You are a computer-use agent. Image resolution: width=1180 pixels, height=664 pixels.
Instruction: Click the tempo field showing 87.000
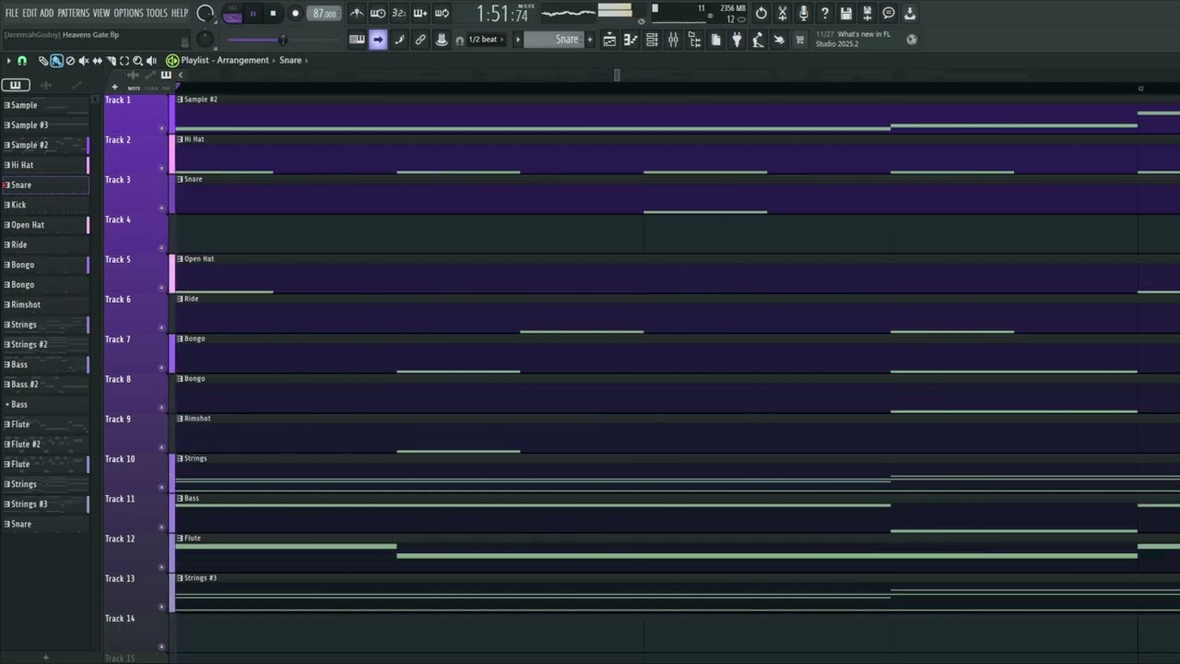(324, 13)
